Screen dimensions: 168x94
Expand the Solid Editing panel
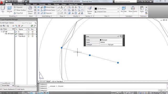click(x=47, y=16)
